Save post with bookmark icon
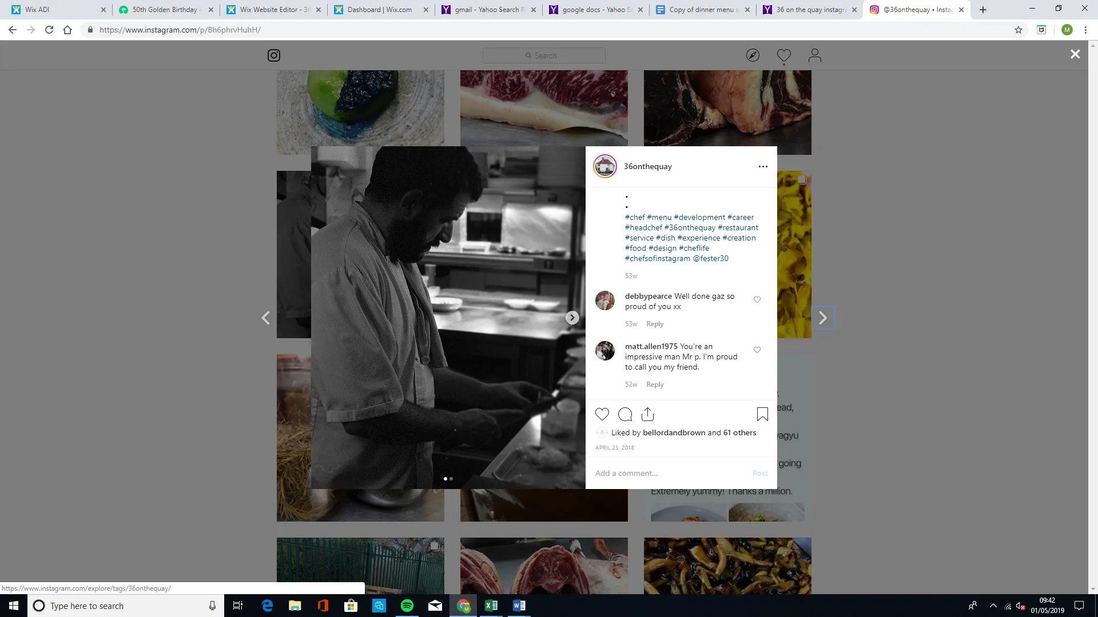The width and height of the screenshot is (1098, 617). pyautogui.click(x=762, y=414)
